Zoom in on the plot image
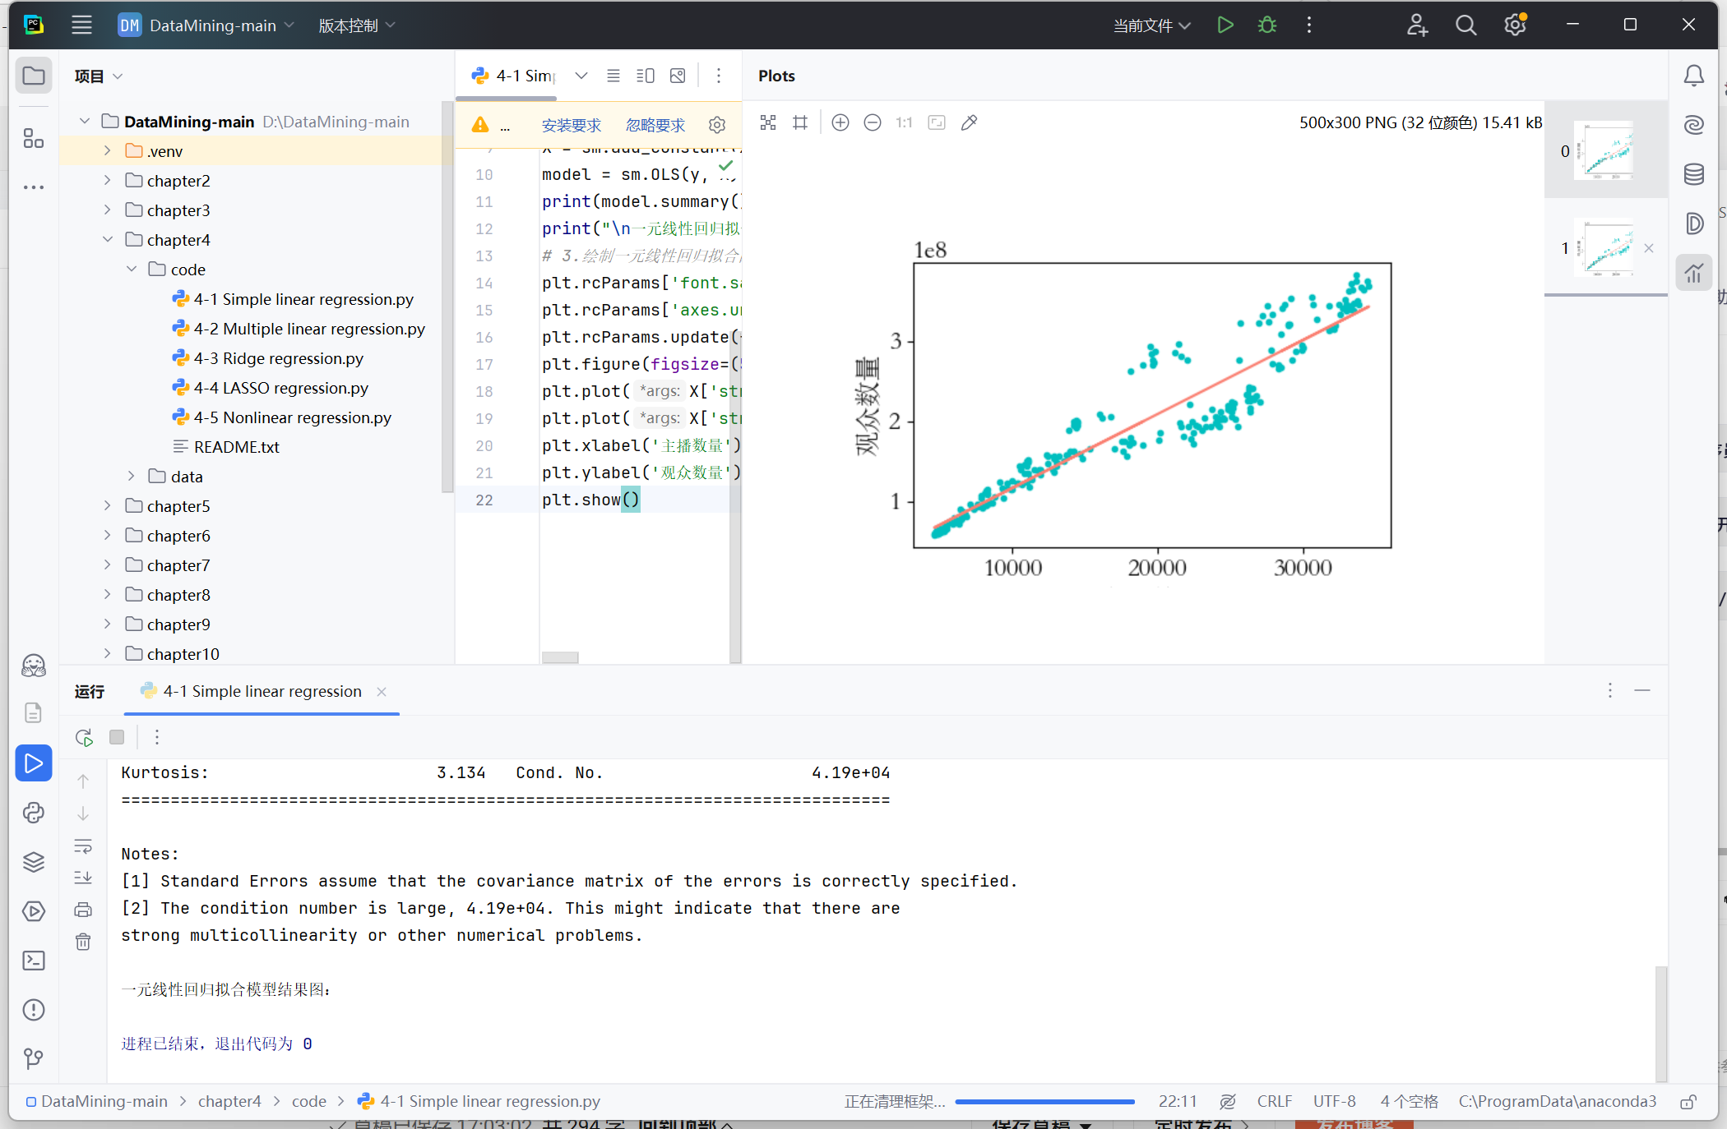Viewport: 1727px width, 1129px height. click(840, 122)
